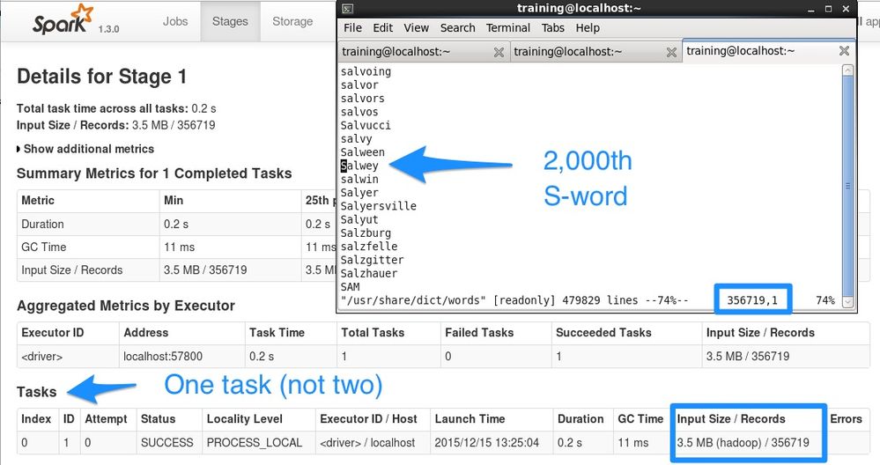This screenshot has height=465, width=880.
Task: Sort tasks by Duration column header
Action: 581,419
